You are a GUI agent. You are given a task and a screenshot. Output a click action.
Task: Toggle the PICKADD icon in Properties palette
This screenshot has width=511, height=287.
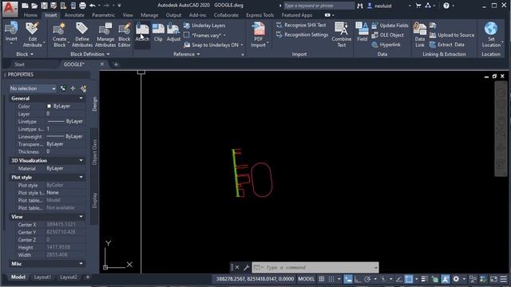pyautogui.click(x=63, y=88)
